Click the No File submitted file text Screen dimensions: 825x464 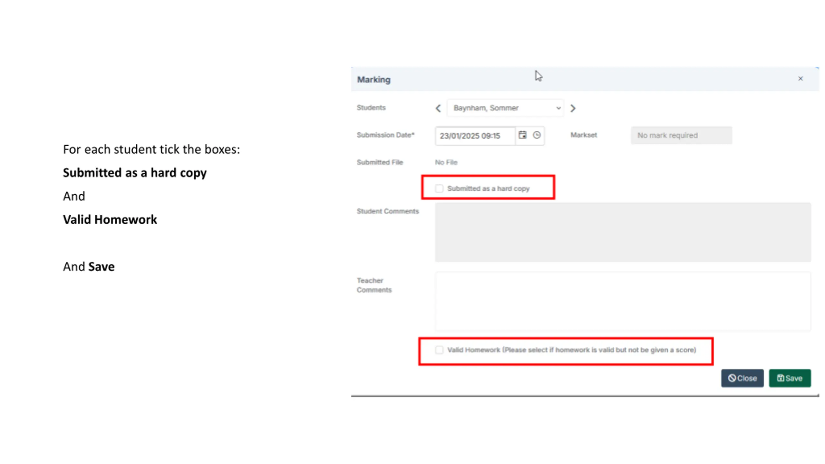coord(446,162)
